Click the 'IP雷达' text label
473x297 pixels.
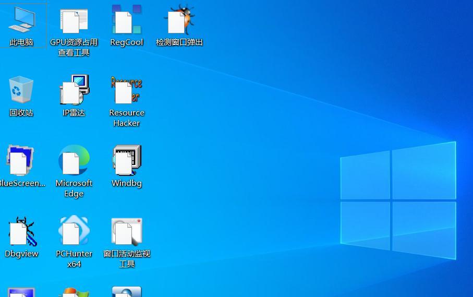[74, 113]
